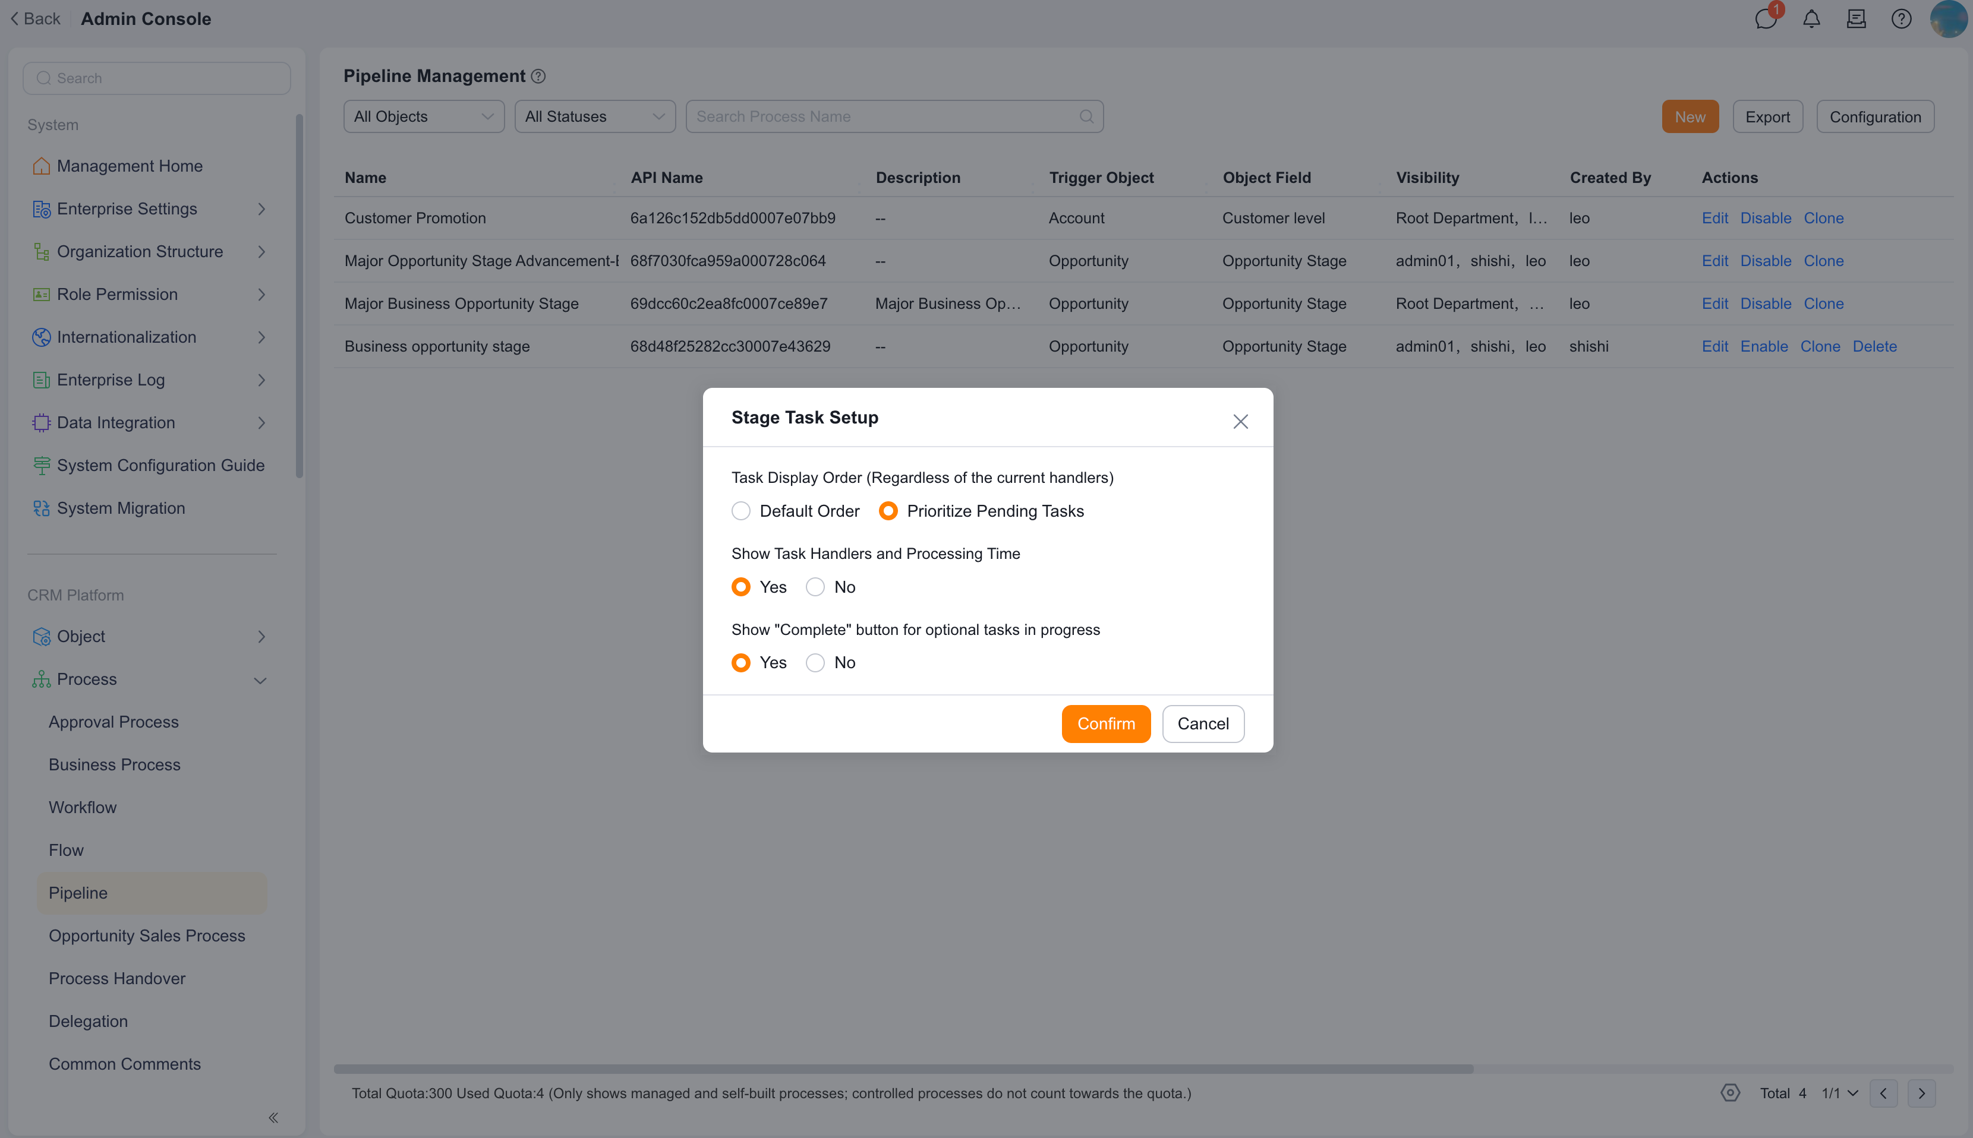Image resolution: width=1973 pixels, height=1138 pixels.
Task: Select Yes for Show Complete button option
Action: pyautogui.click(x=740, y=663)
